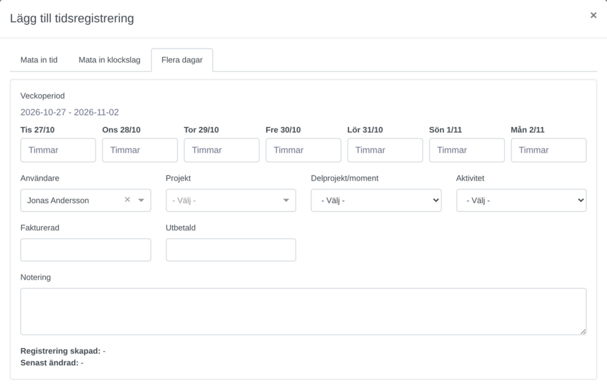Click the Tis 27/10 day label
The width and height of the screenshot is (607, 384).
point(38,130)
